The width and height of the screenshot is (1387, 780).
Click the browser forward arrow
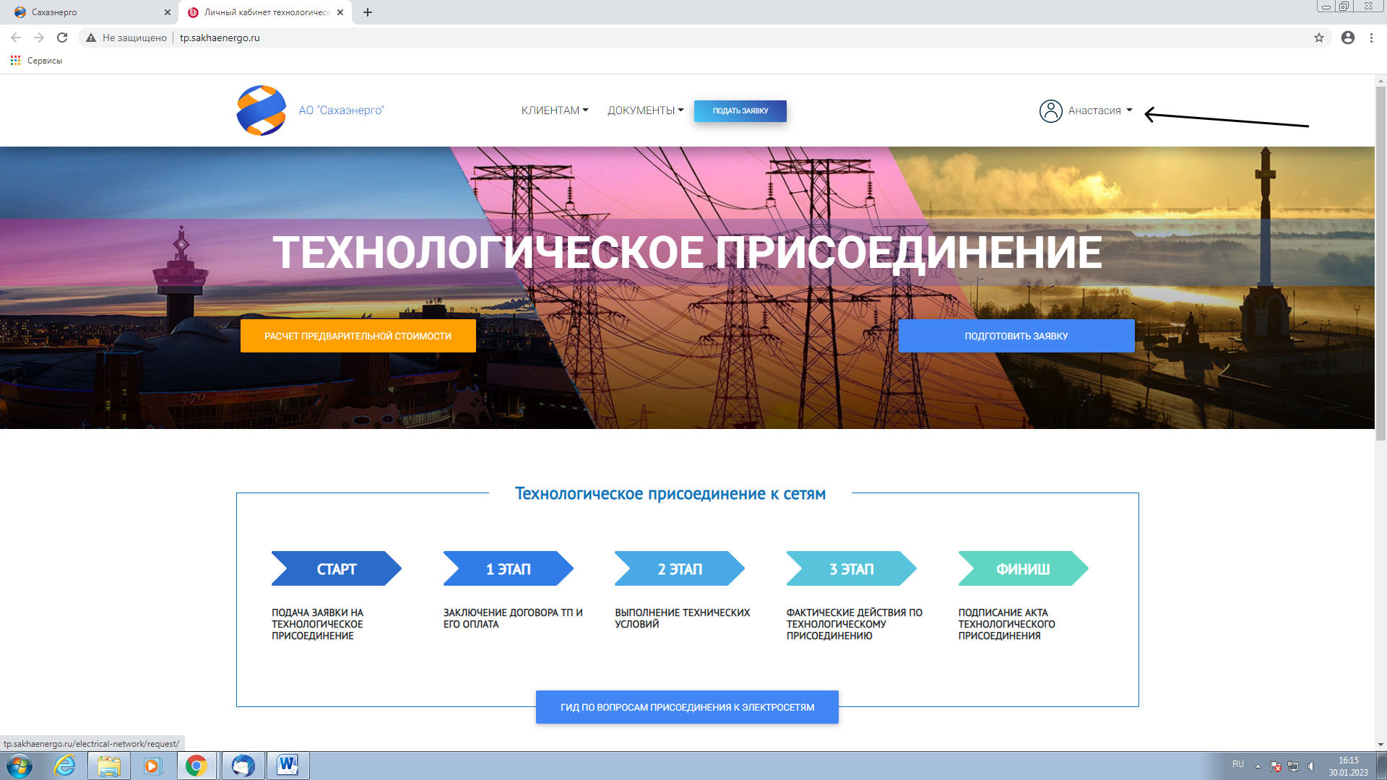tap(39, 38)
